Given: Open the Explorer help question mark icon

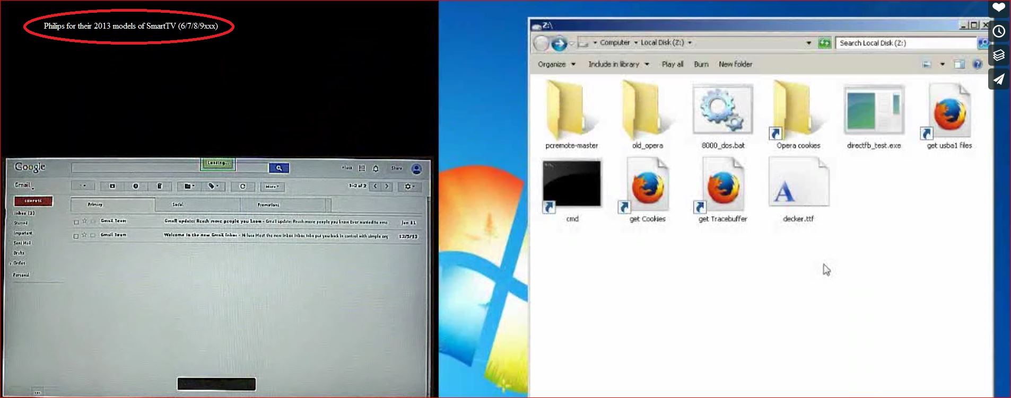Looking at the screenshot, I should (x=977, y=64).
